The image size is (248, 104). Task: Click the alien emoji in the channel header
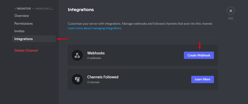[x=33, y=9]
